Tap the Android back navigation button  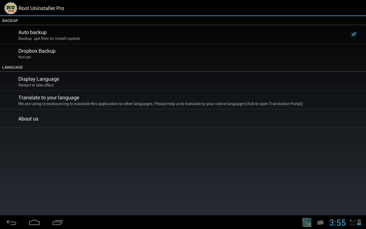pyautogui.click(x=11, y=222)
